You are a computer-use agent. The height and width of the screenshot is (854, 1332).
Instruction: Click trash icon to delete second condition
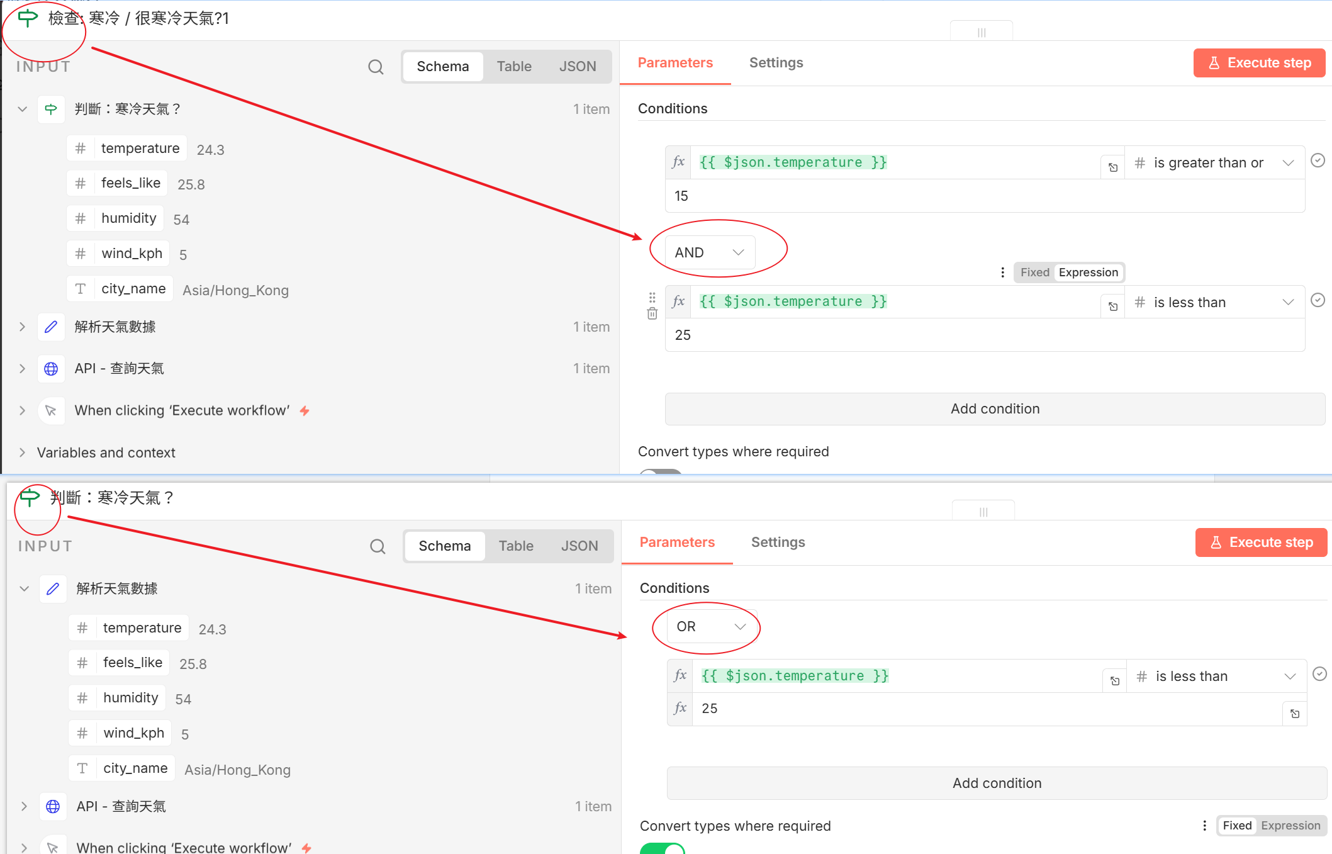point(652,313)
